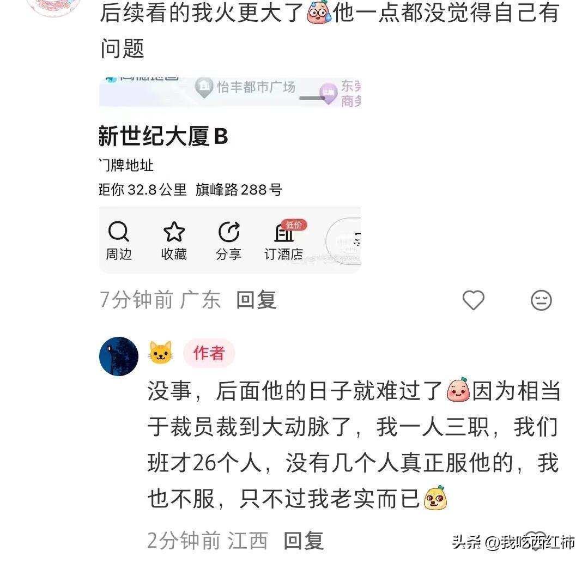Tap the cat emoji username
The image size is (588, 563).
point(161,353)
